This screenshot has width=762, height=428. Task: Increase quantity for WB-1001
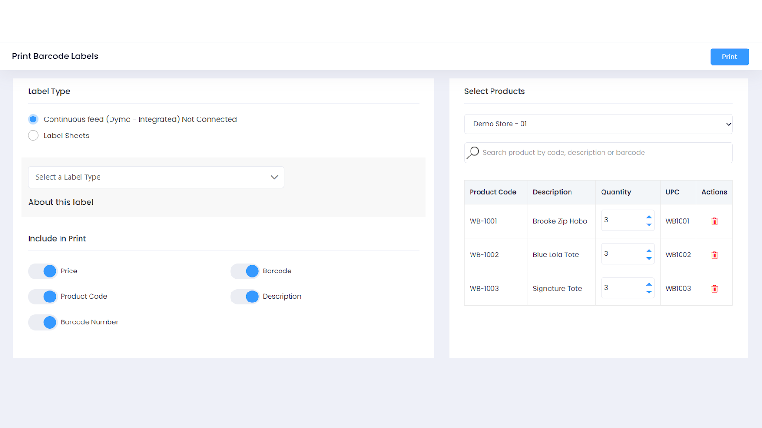(x=649, y=217)
